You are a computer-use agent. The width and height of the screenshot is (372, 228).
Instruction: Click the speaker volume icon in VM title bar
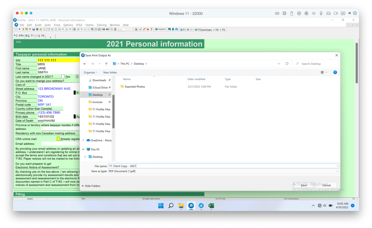pos(314,13)
